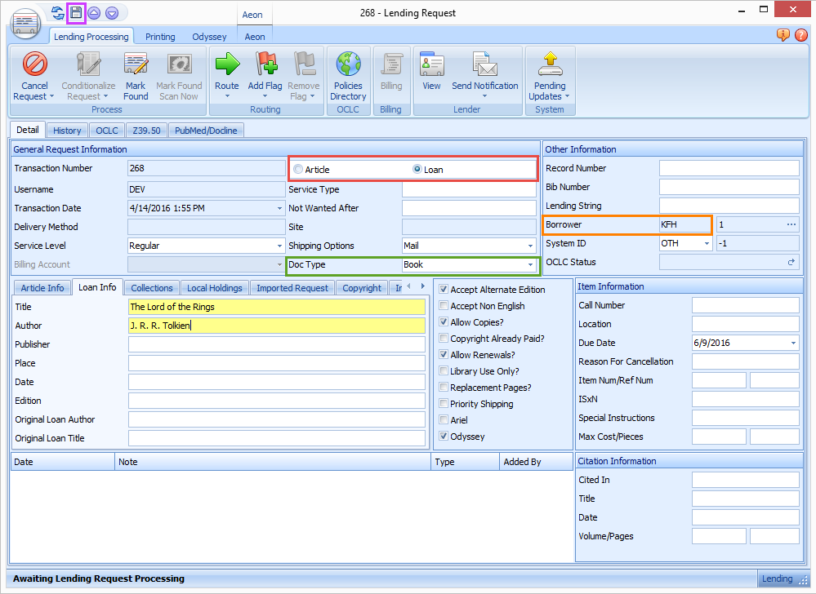
Task: Enable the Accept Non English checkbox
Action: (444, 306)
